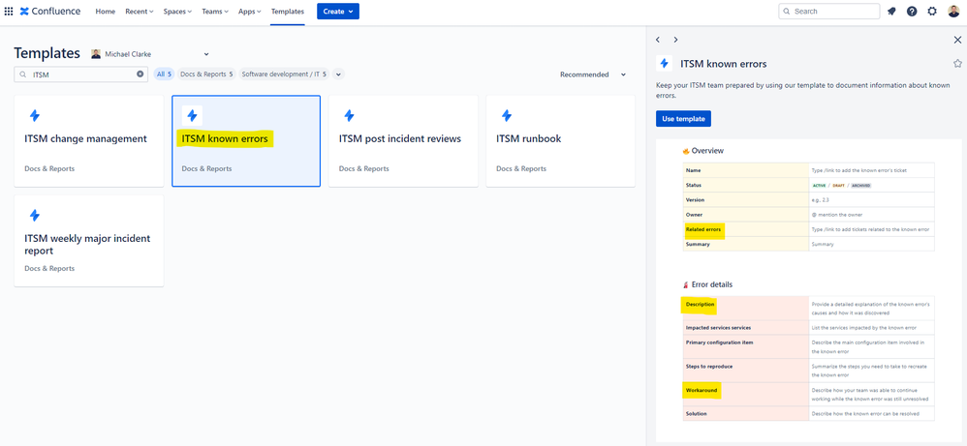Open the notifications icon
The image size is (967, 446).
tap(891, 11)
